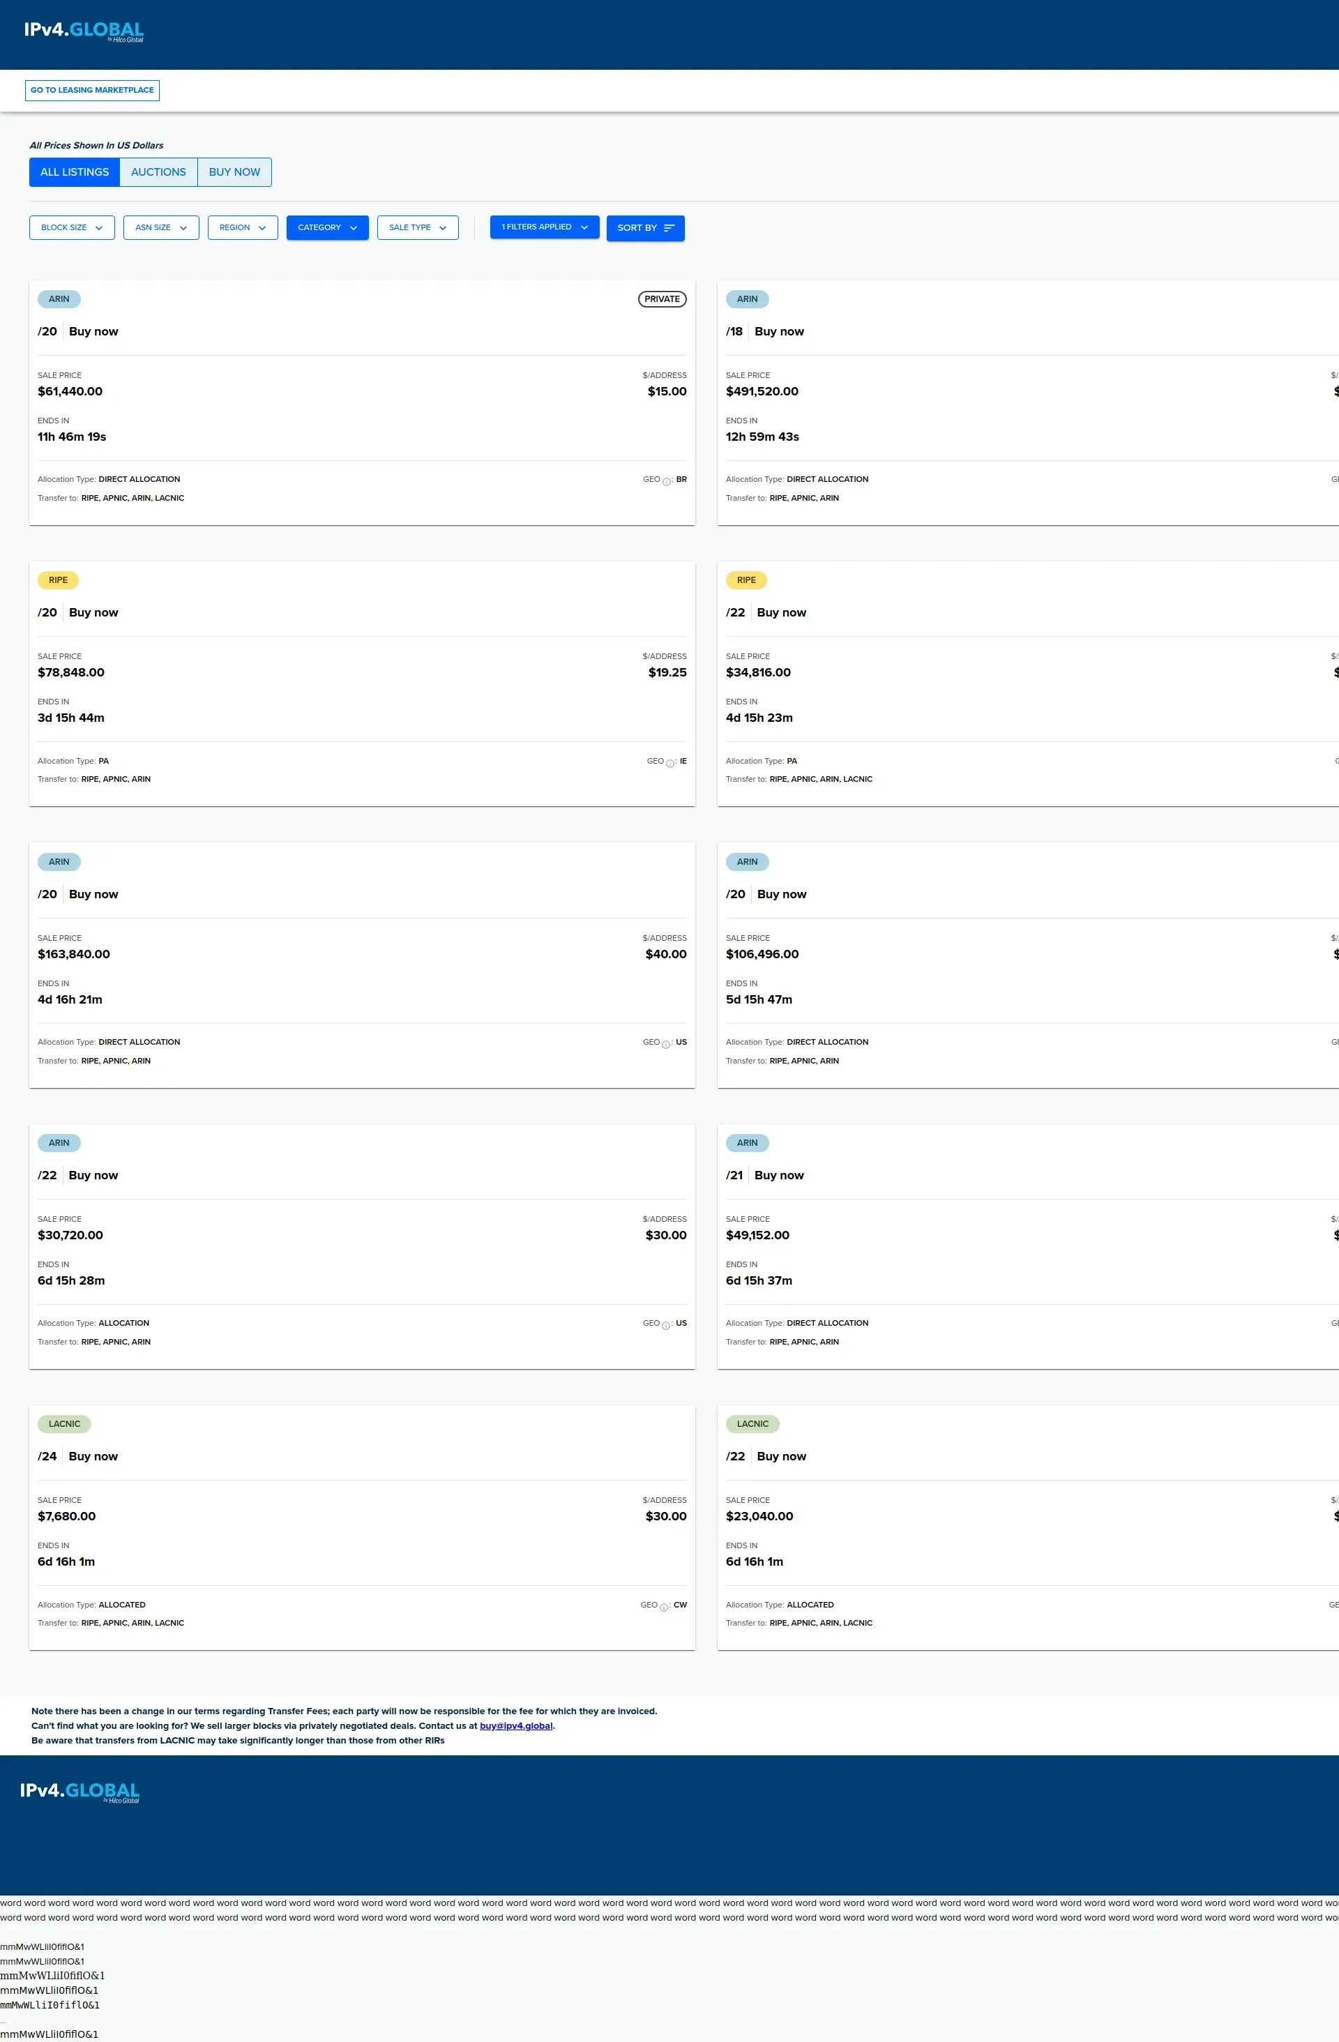Click the GEO info icon beside BR
Image resolution: width=1339 pixels, height=2042 pixels.
667,481
